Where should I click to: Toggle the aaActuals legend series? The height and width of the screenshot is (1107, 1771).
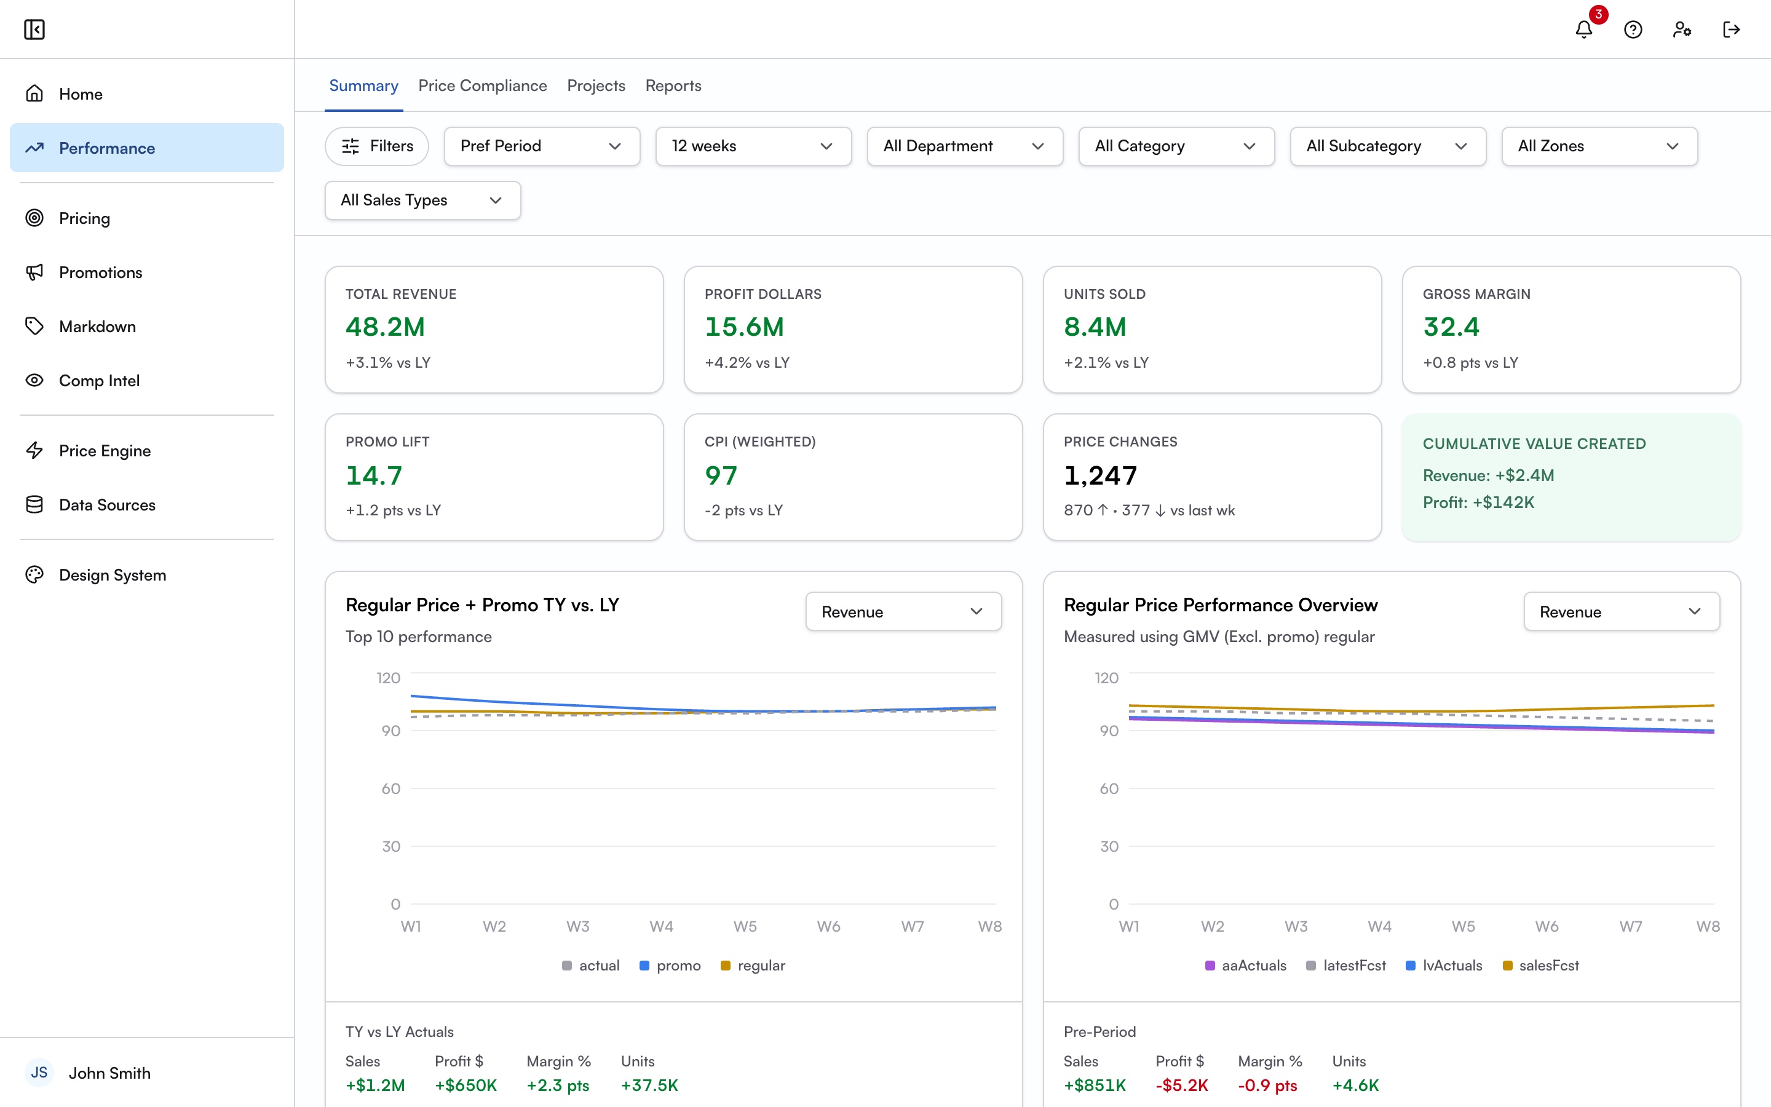pos(1246,966)
